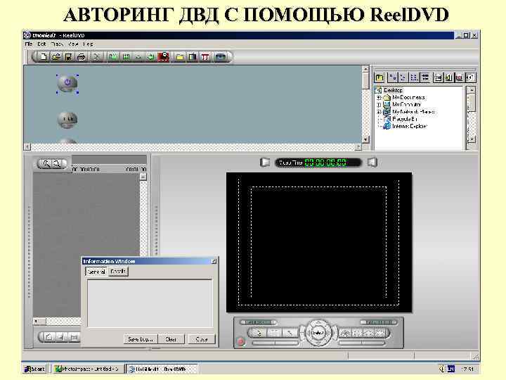
Task: Open the Edit menu
Action: pyautogui.click(x=42, y=44)
